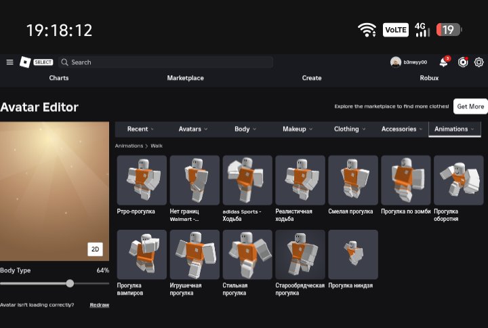Select the Стильная прогулка thumbnail
The width and height of the screenshot is (488, 328).
[x=247, y=255]
